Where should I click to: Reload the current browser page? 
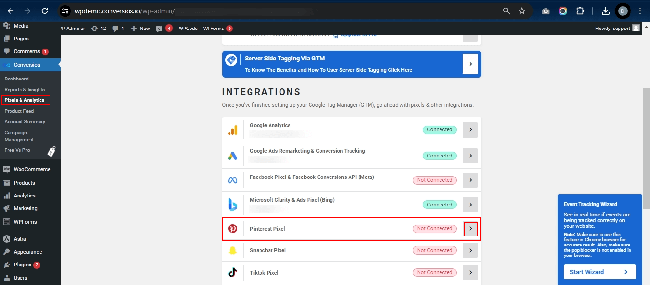45,10
